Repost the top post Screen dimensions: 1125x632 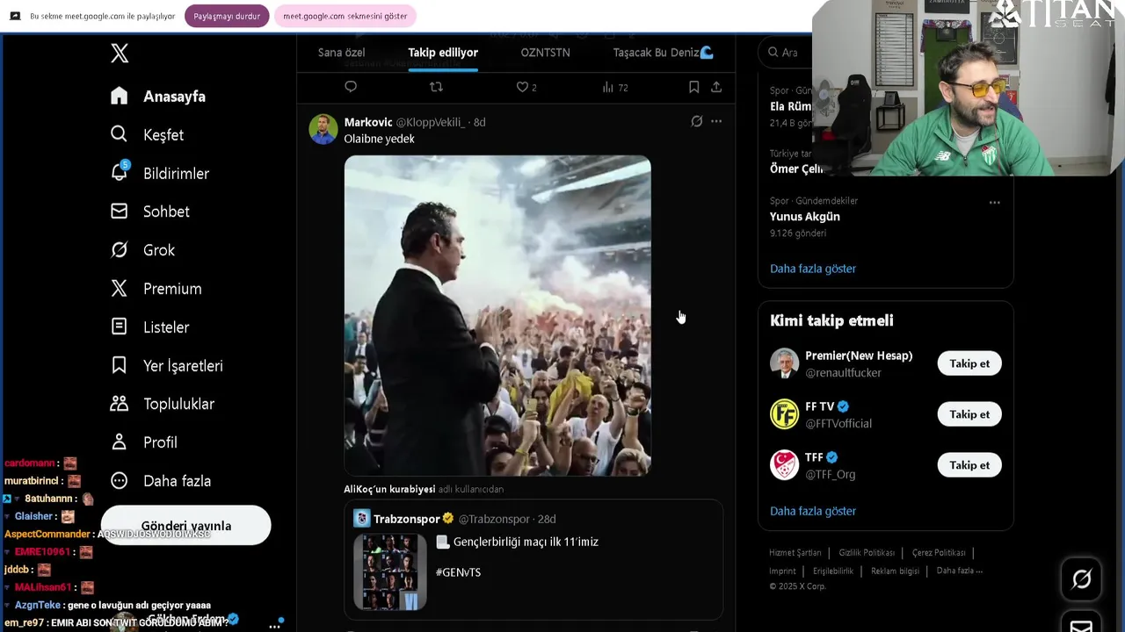pyautogui.click(x=436, y=87)
